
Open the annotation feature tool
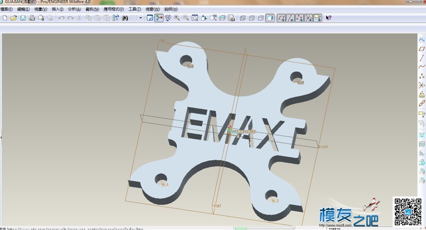point(422,114)
